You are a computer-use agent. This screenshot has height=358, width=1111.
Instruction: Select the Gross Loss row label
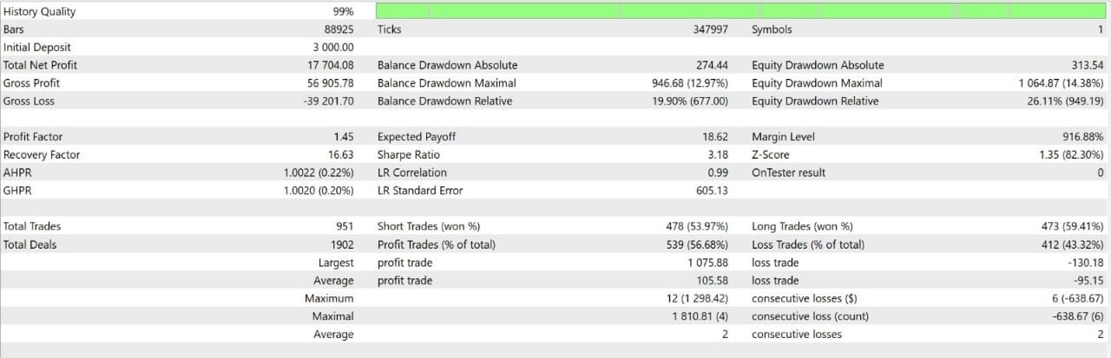point(29,101)
